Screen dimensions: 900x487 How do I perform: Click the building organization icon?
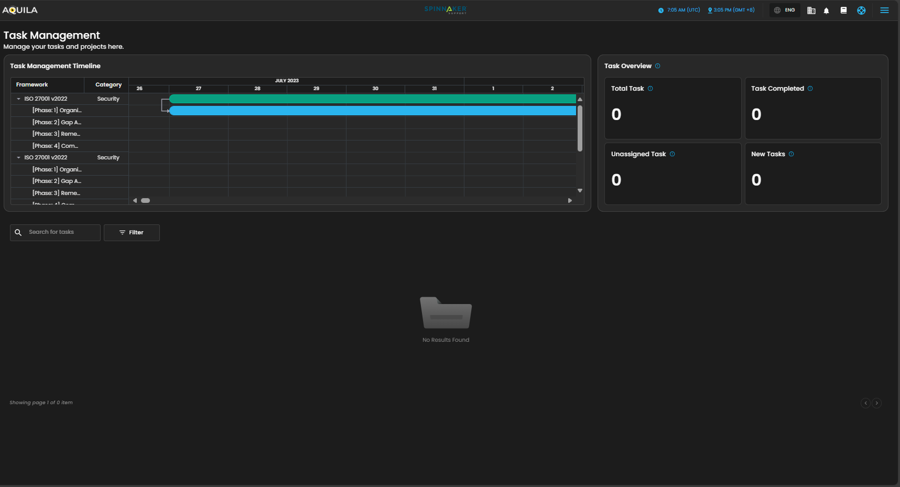(x=811, y=10)
